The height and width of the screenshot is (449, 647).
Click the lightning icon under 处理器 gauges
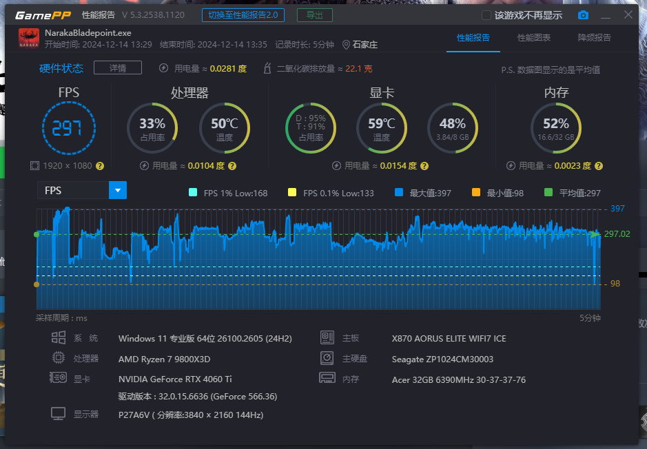point(144,166)
